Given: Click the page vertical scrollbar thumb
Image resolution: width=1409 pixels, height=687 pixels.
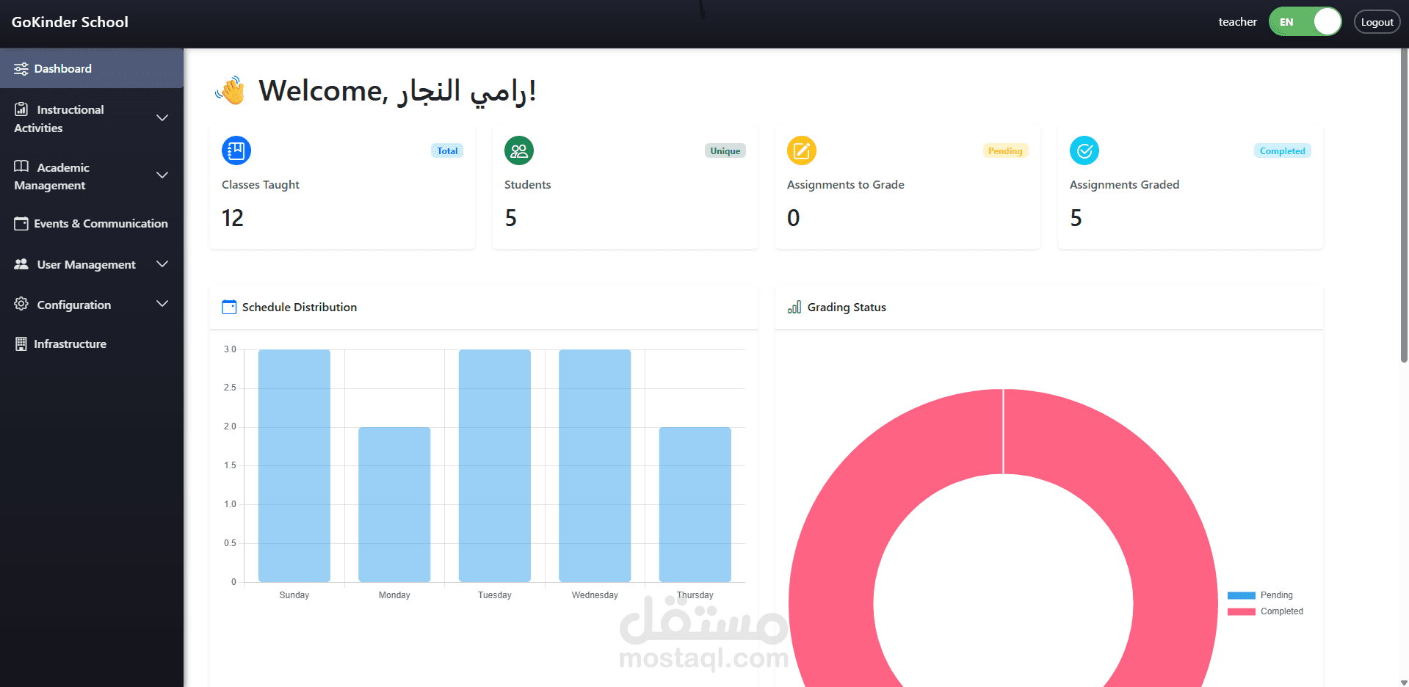Looking at the screenshot, I should 1404,206.
